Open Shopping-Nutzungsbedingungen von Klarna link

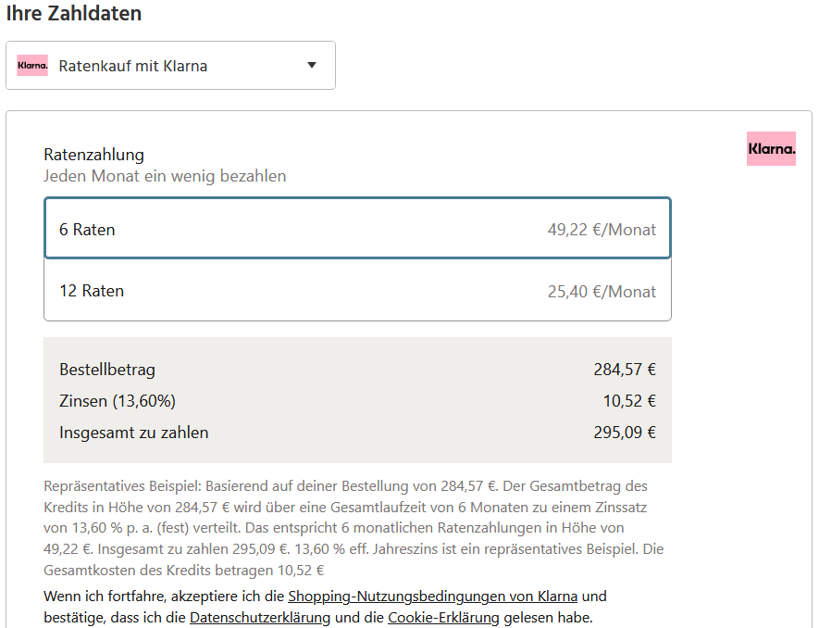(432, 597)
